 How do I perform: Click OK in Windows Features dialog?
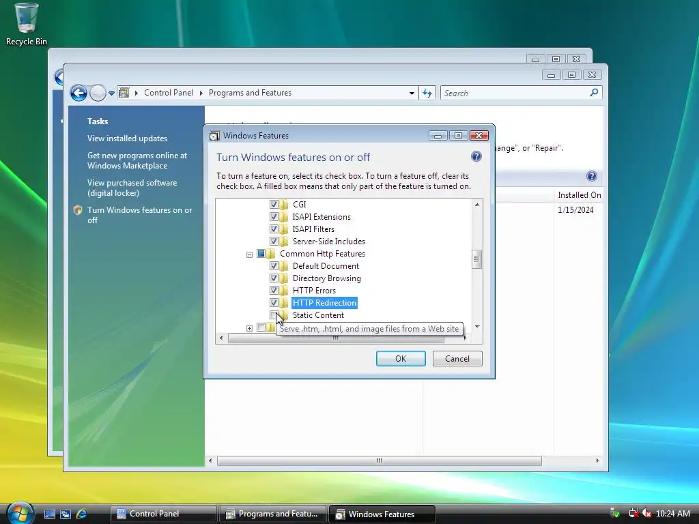[401, 359]
